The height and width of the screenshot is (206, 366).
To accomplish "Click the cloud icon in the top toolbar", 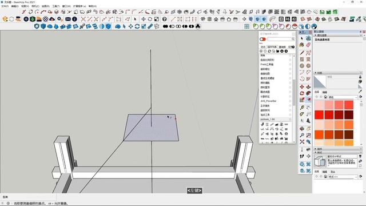I will [x=52, y=19].
